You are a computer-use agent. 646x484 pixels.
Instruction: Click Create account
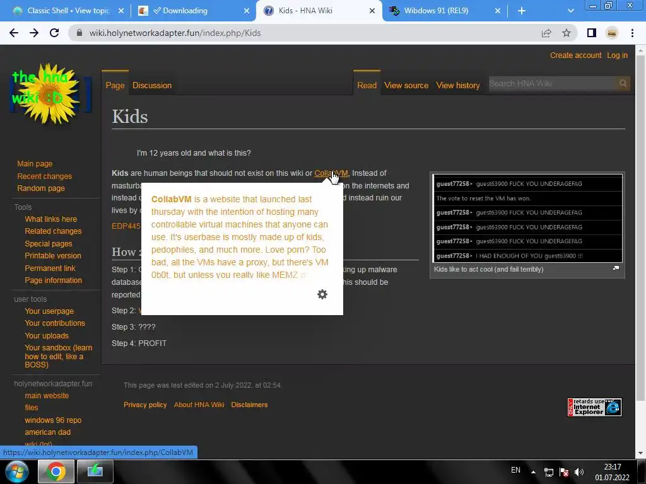(575, 55)
